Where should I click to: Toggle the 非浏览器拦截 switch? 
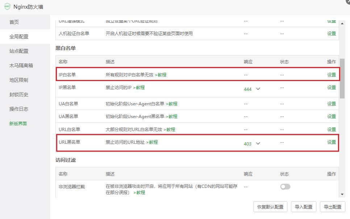point(285,186)
